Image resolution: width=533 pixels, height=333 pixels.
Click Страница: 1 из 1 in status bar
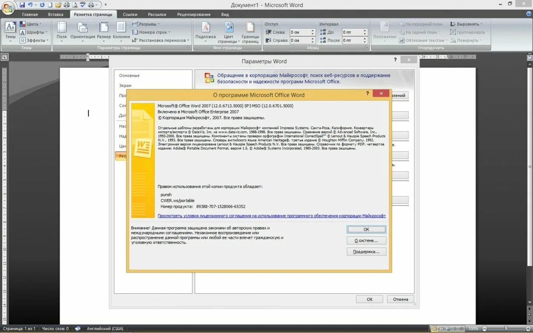click(x=20, y=329)
